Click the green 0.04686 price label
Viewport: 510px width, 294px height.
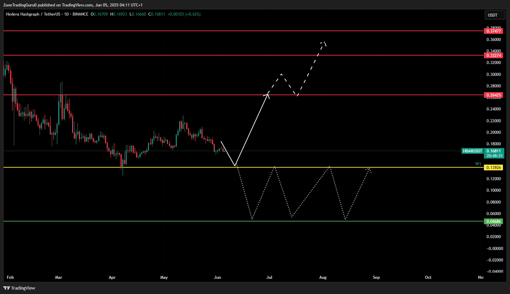click(494, 222)
